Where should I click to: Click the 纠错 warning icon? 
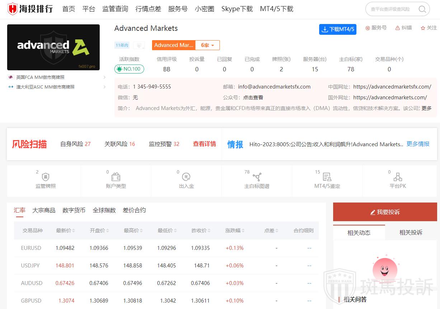398,28
